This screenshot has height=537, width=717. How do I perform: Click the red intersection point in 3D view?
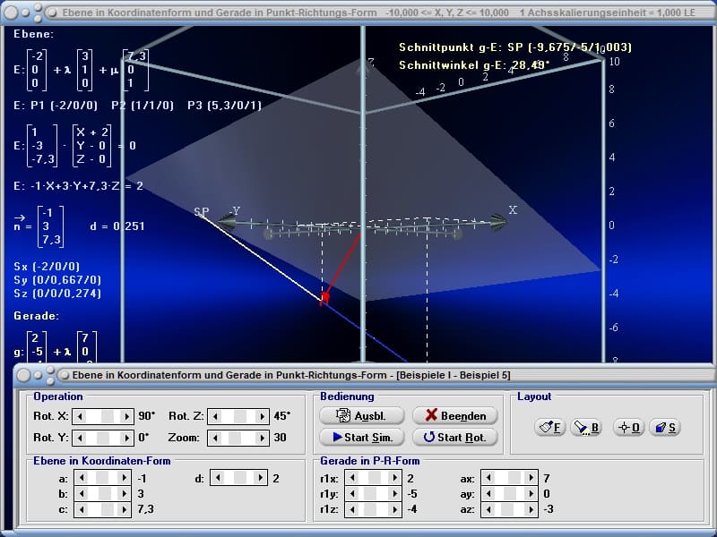coord(325,298)
